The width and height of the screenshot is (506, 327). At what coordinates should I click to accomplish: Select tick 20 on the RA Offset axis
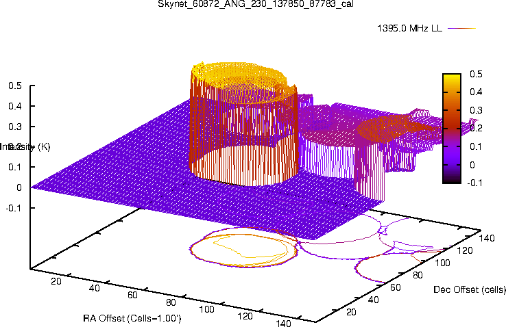point(56,281)
